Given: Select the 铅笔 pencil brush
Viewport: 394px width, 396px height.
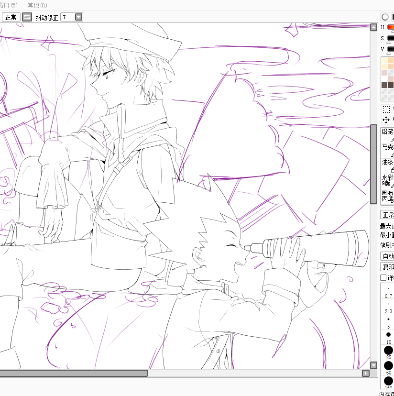Looking at the screenshot, I should [x=387, y=135].
